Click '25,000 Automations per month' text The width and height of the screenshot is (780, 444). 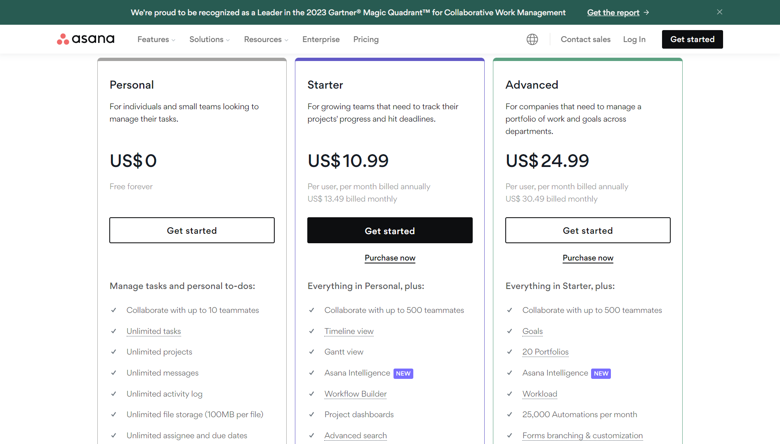click(580, 414)
